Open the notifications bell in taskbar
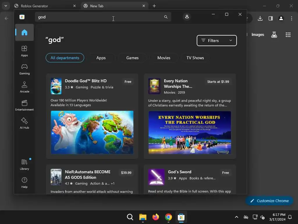Screen dimensions: 298x224 (x=290, y=217)
